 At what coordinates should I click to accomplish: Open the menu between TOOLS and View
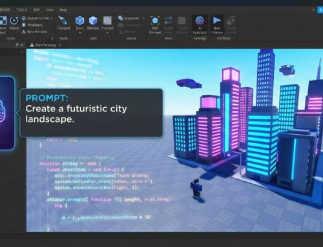click(x=37, y=10)
